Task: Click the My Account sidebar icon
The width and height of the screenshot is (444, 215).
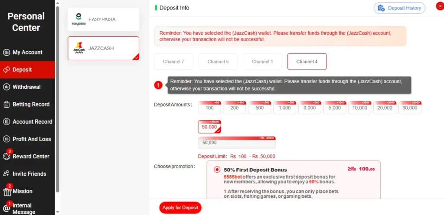Action: pos(7,52)
